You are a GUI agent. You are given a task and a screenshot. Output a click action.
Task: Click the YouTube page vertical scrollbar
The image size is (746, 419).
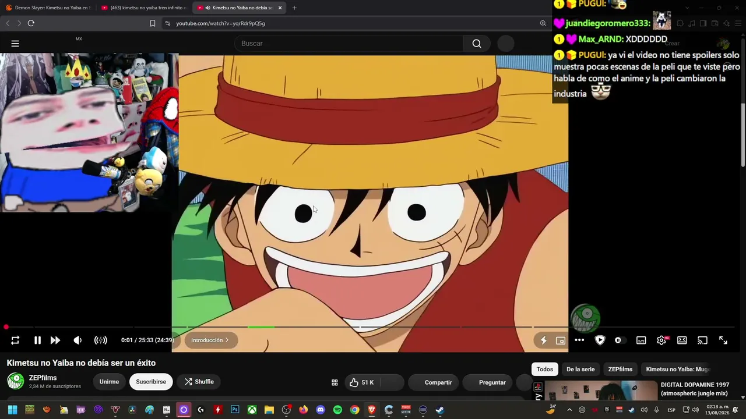[743, 134]
